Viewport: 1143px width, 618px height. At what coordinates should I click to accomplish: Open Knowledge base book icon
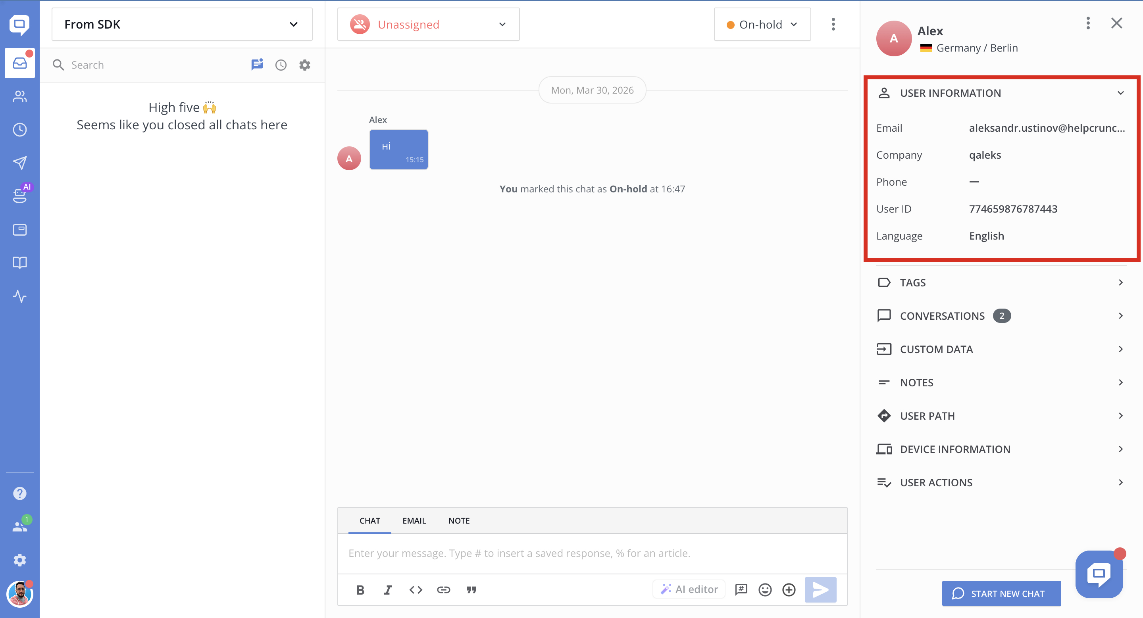(19, 263)
